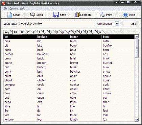Select the word 'conquer'

(10, 85)
